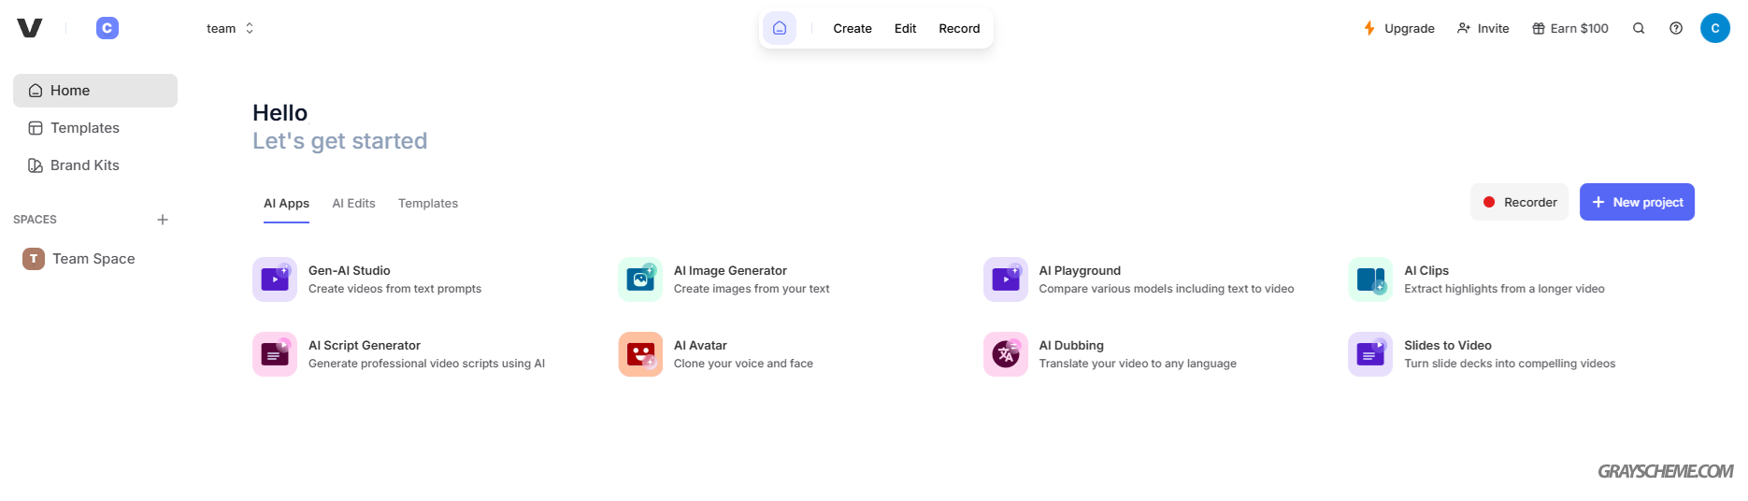Launch the AI Dubbing icon

1006,354
